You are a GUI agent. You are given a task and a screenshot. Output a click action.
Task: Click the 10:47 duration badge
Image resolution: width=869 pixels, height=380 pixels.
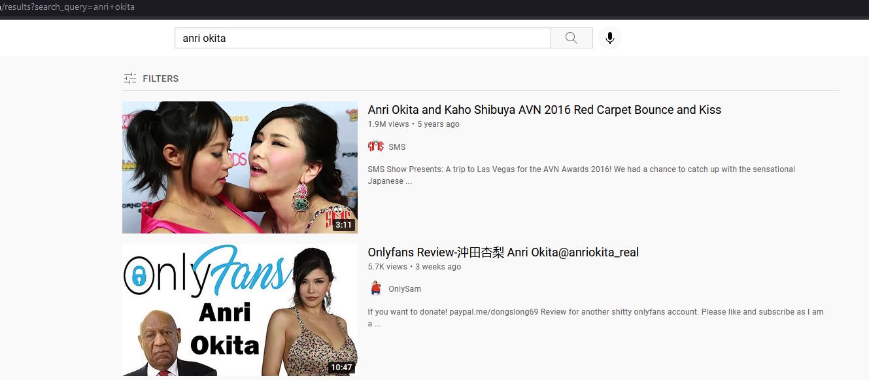coord(341,368)
